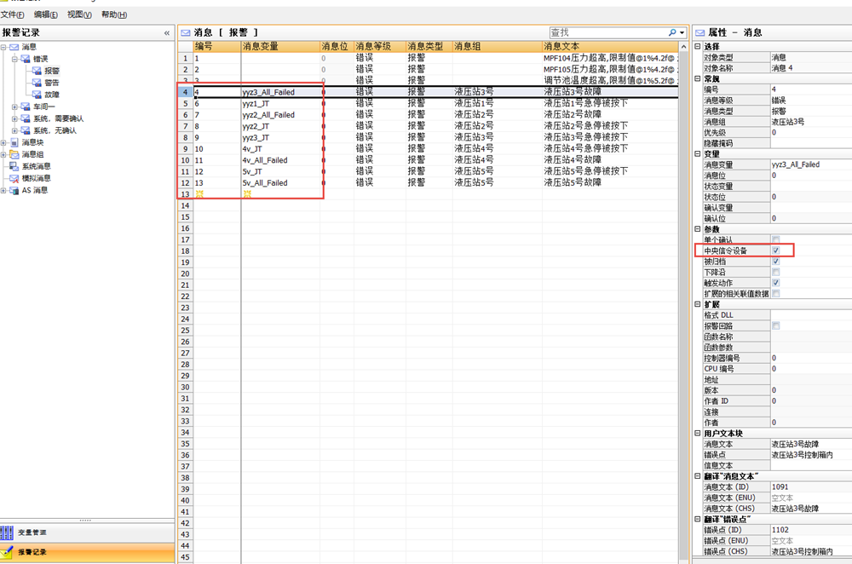Open 变量管理 from navigation bar

tap(32, 532)
